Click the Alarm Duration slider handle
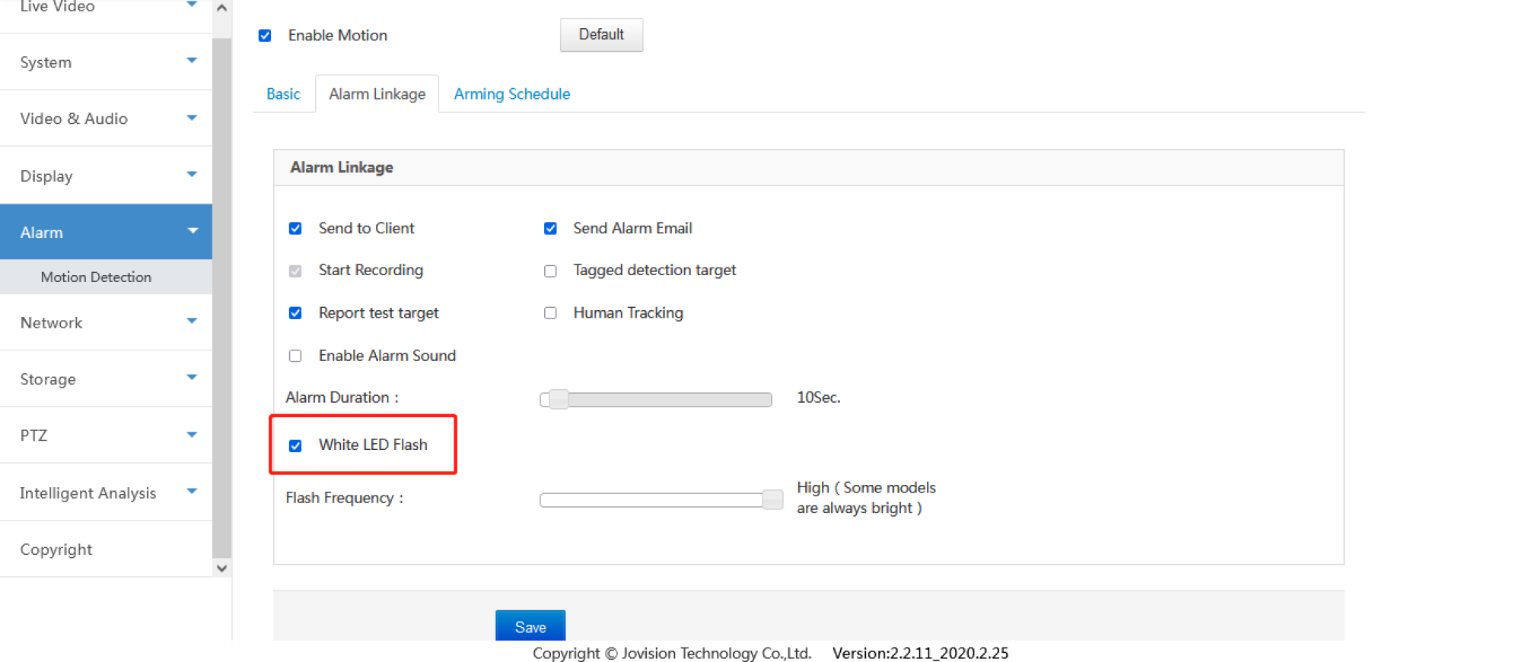This screenshot has width=1522, height=662. click(x=558, y=399)
